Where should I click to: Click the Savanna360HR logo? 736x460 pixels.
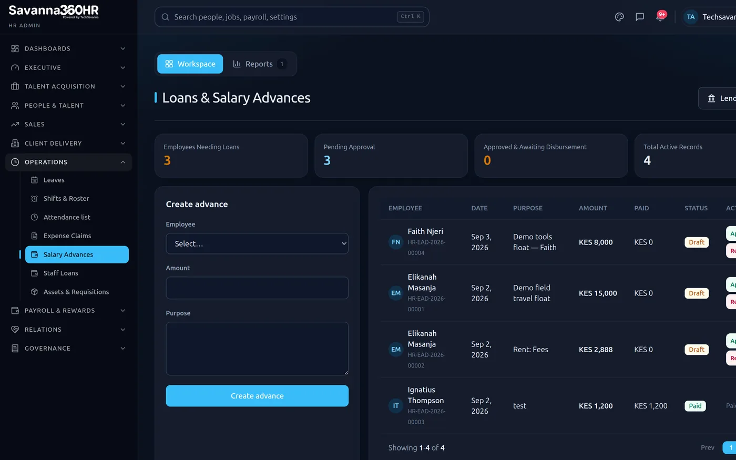54,11
